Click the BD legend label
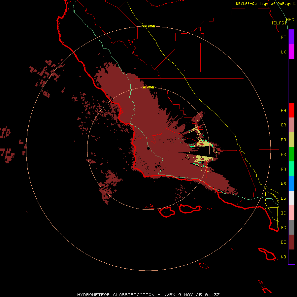 pyautogui.click(x=283, y=140)
